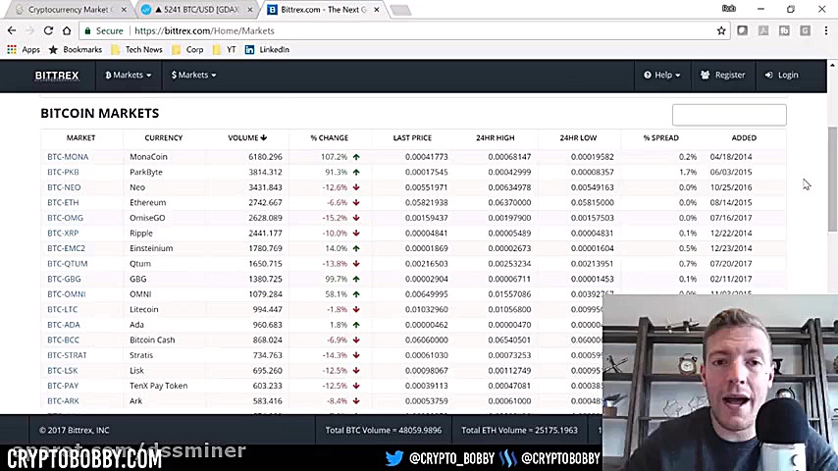Sort the table by Volume column
This screenshot has height=471, width=838.
[247, 138]
